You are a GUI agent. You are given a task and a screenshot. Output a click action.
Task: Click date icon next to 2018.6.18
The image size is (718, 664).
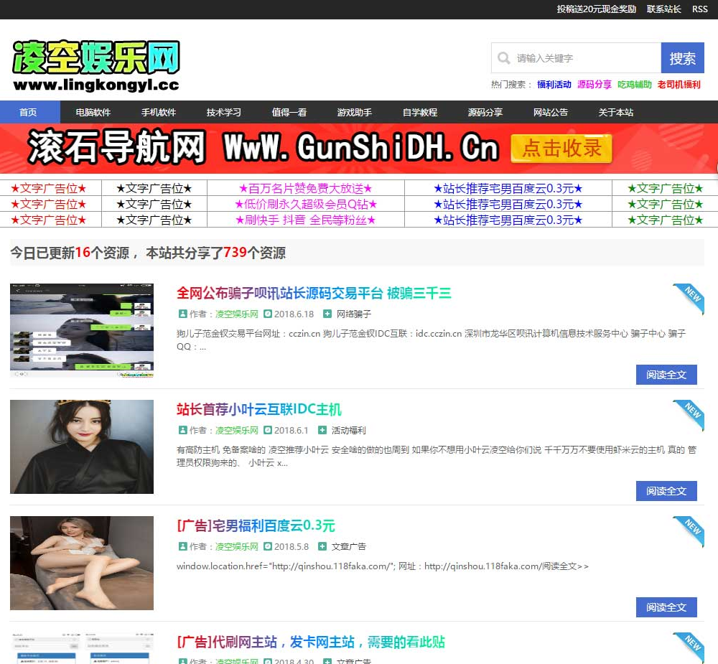[268, 314]
